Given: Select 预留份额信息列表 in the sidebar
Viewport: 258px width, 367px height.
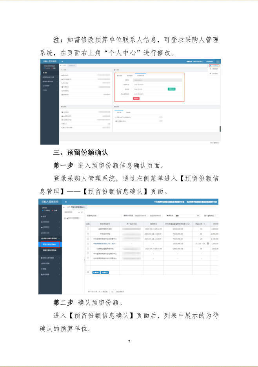Looking at the screenshot, I should click(x=49, y=250).
